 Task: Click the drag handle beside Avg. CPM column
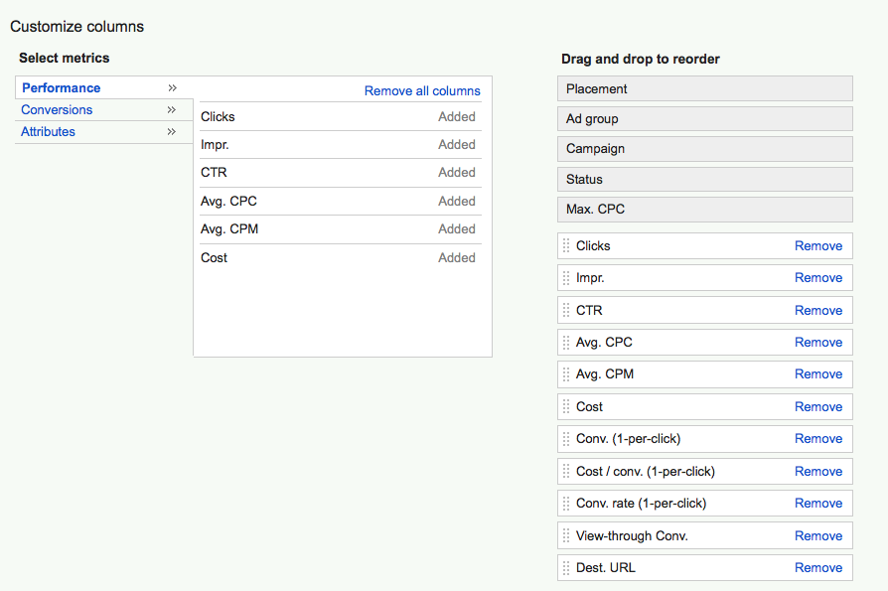(x=566, y=374)
